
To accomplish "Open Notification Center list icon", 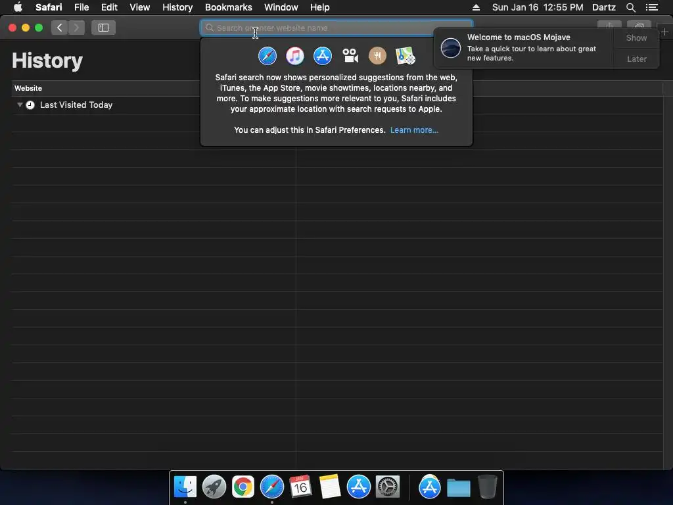I will point(651,7).
